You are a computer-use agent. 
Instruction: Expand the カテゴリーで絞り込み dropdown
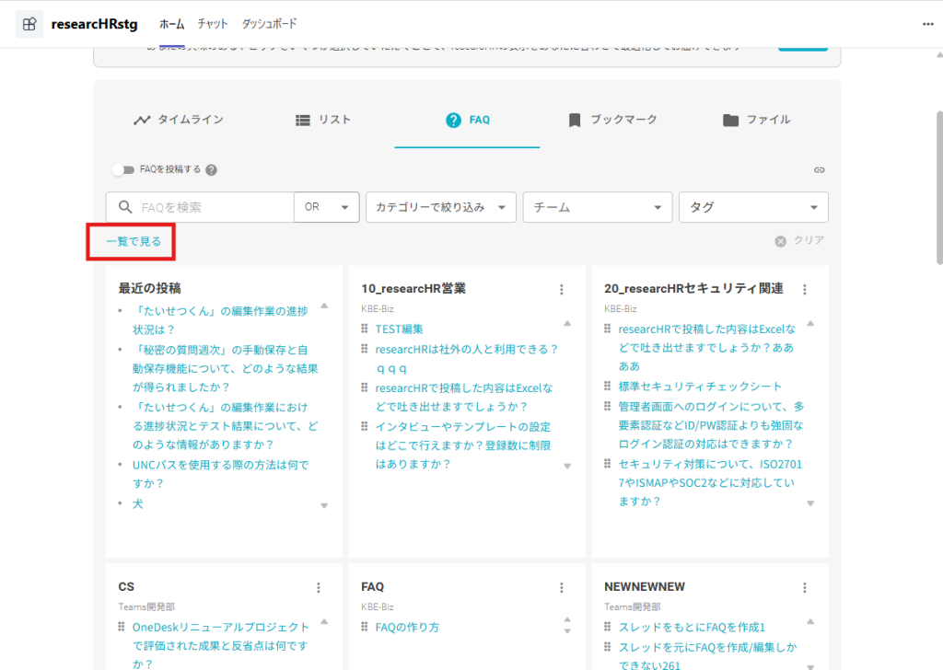pyautogui.click(x=440, y=207)
